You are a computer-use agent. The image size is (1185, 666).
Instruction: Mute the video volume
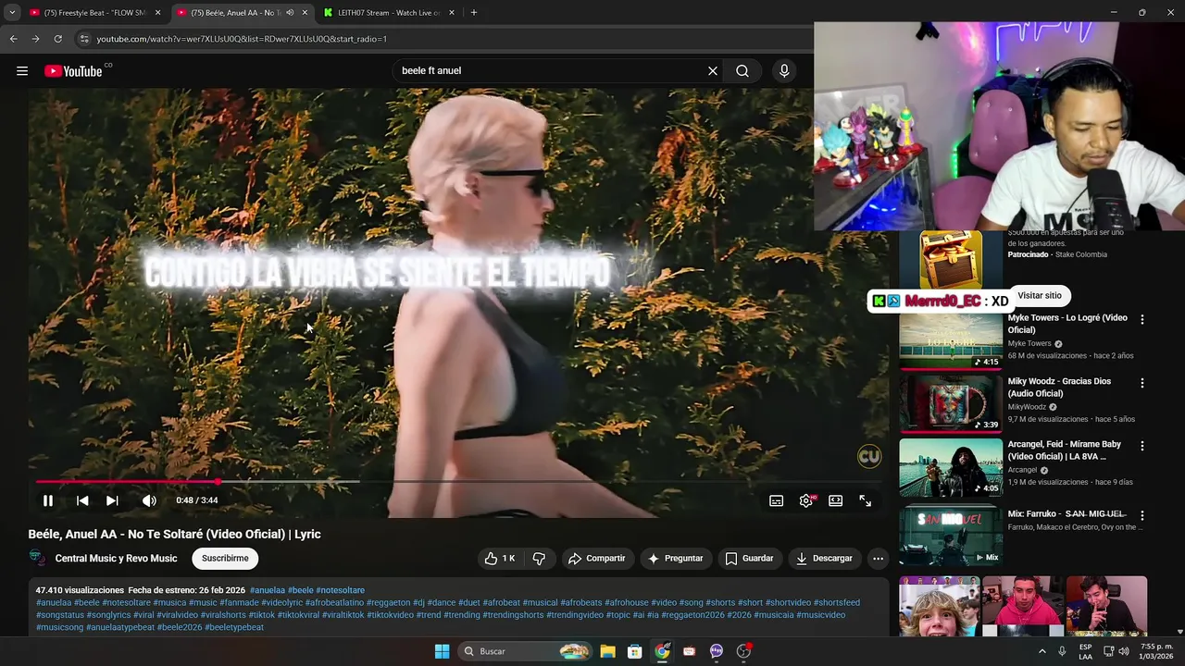pos(149,500)
